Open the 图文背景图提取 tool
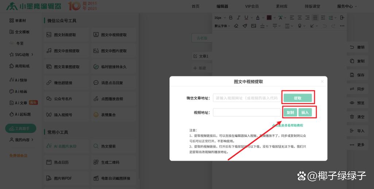 coord(66,67)
